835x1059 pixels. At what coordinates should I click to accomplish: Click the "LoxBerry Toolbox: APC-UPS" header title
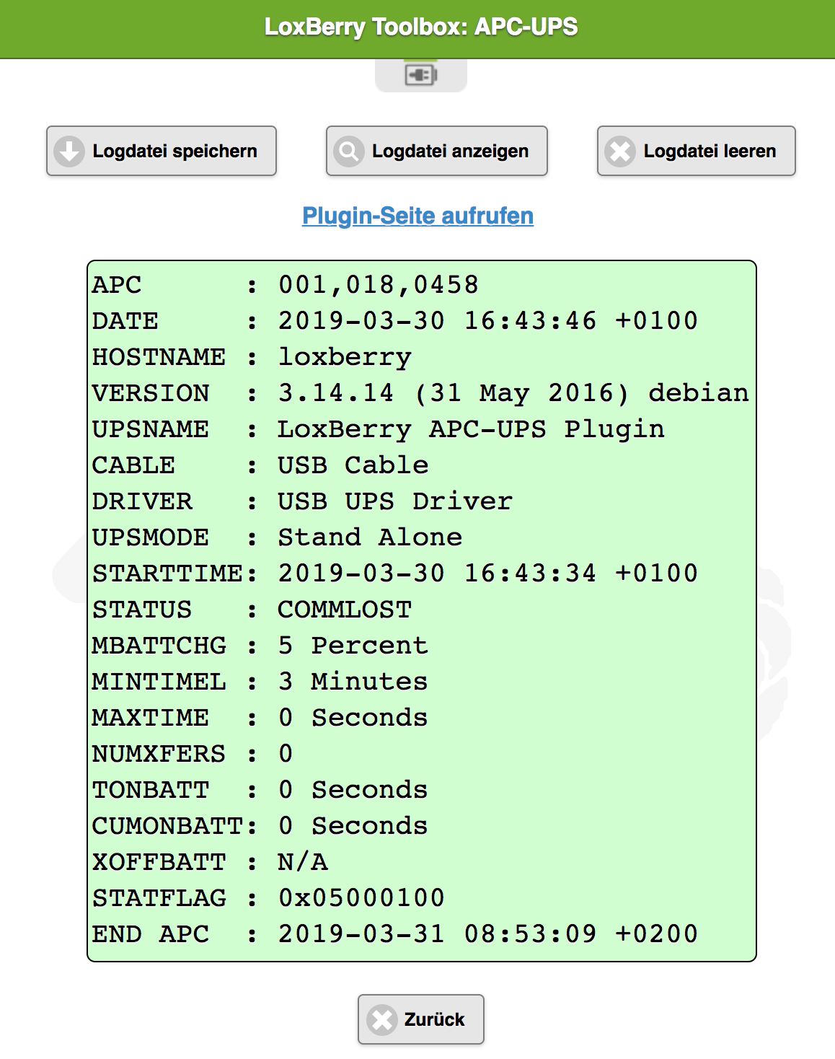421,27
